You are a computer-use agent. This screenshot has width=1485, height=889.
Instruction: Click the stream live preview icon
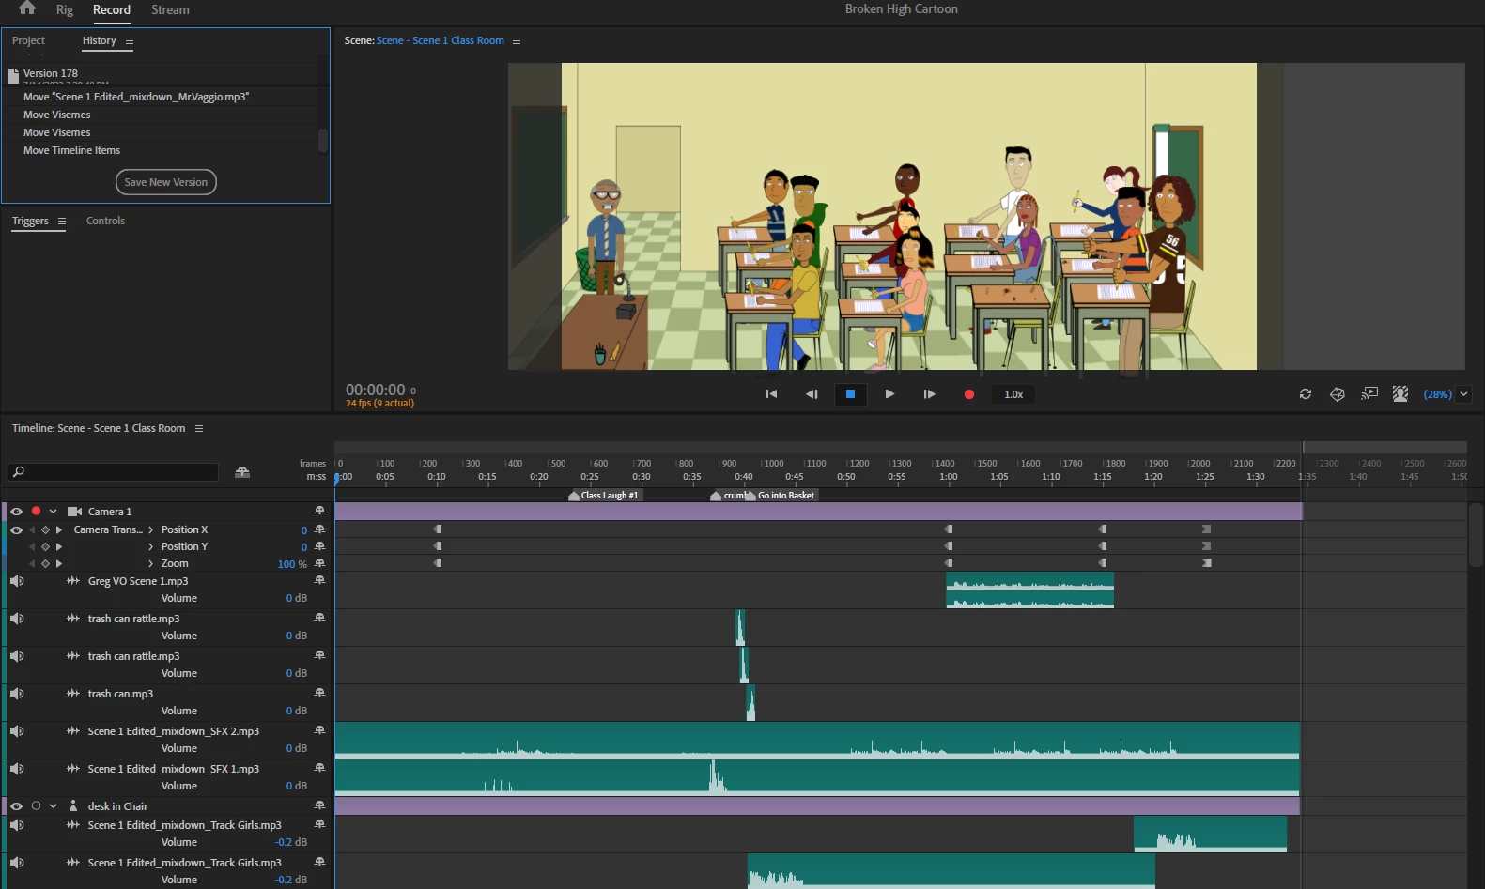coord(1369,393)
